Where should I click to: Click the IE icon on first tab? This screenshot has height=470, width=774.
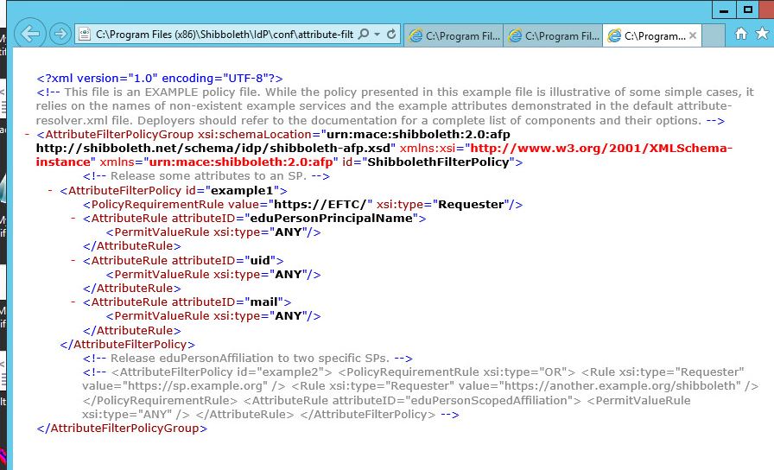pyautogui.click(x=416, y=35)
